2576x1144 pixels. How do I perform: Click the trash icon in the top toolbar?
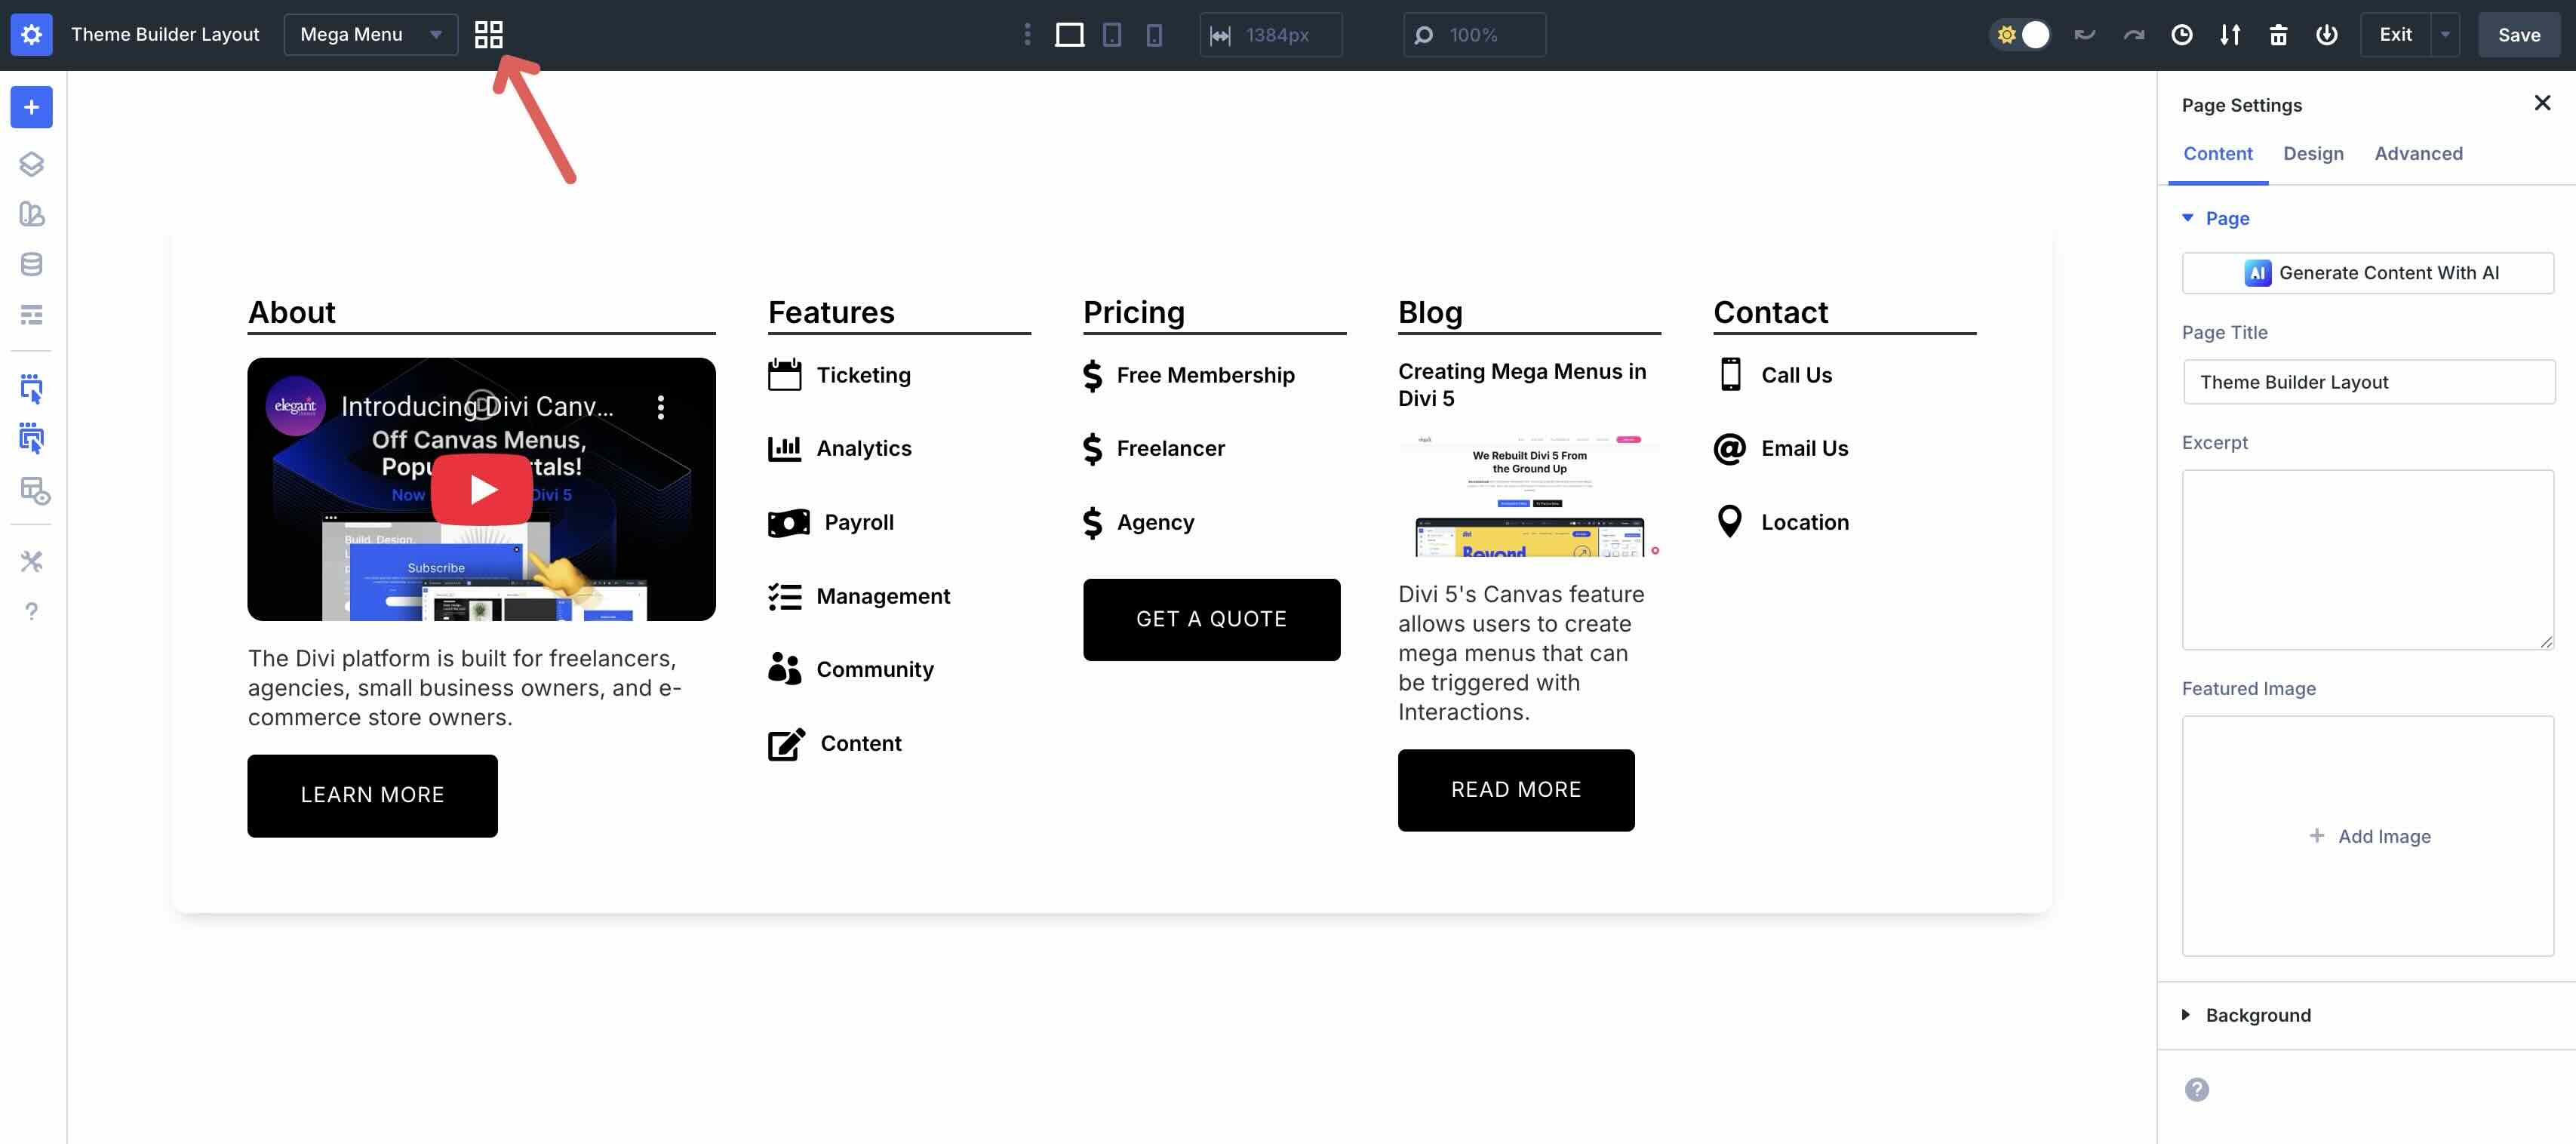point(2279,35)
